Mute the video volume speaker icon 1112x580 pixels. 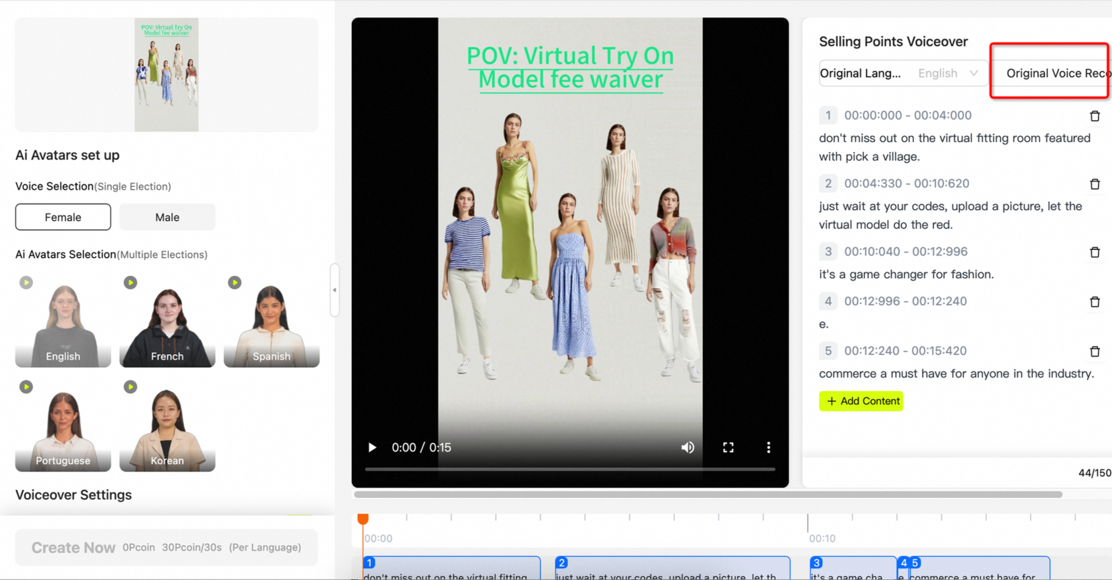click(x=688, y=448)
